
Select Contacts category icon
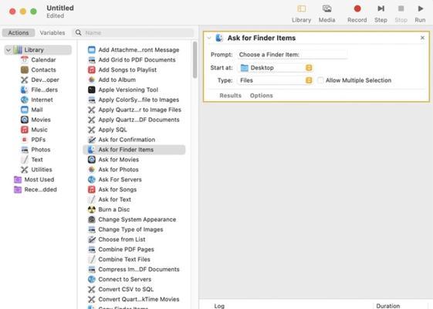(x=25, y=70)
